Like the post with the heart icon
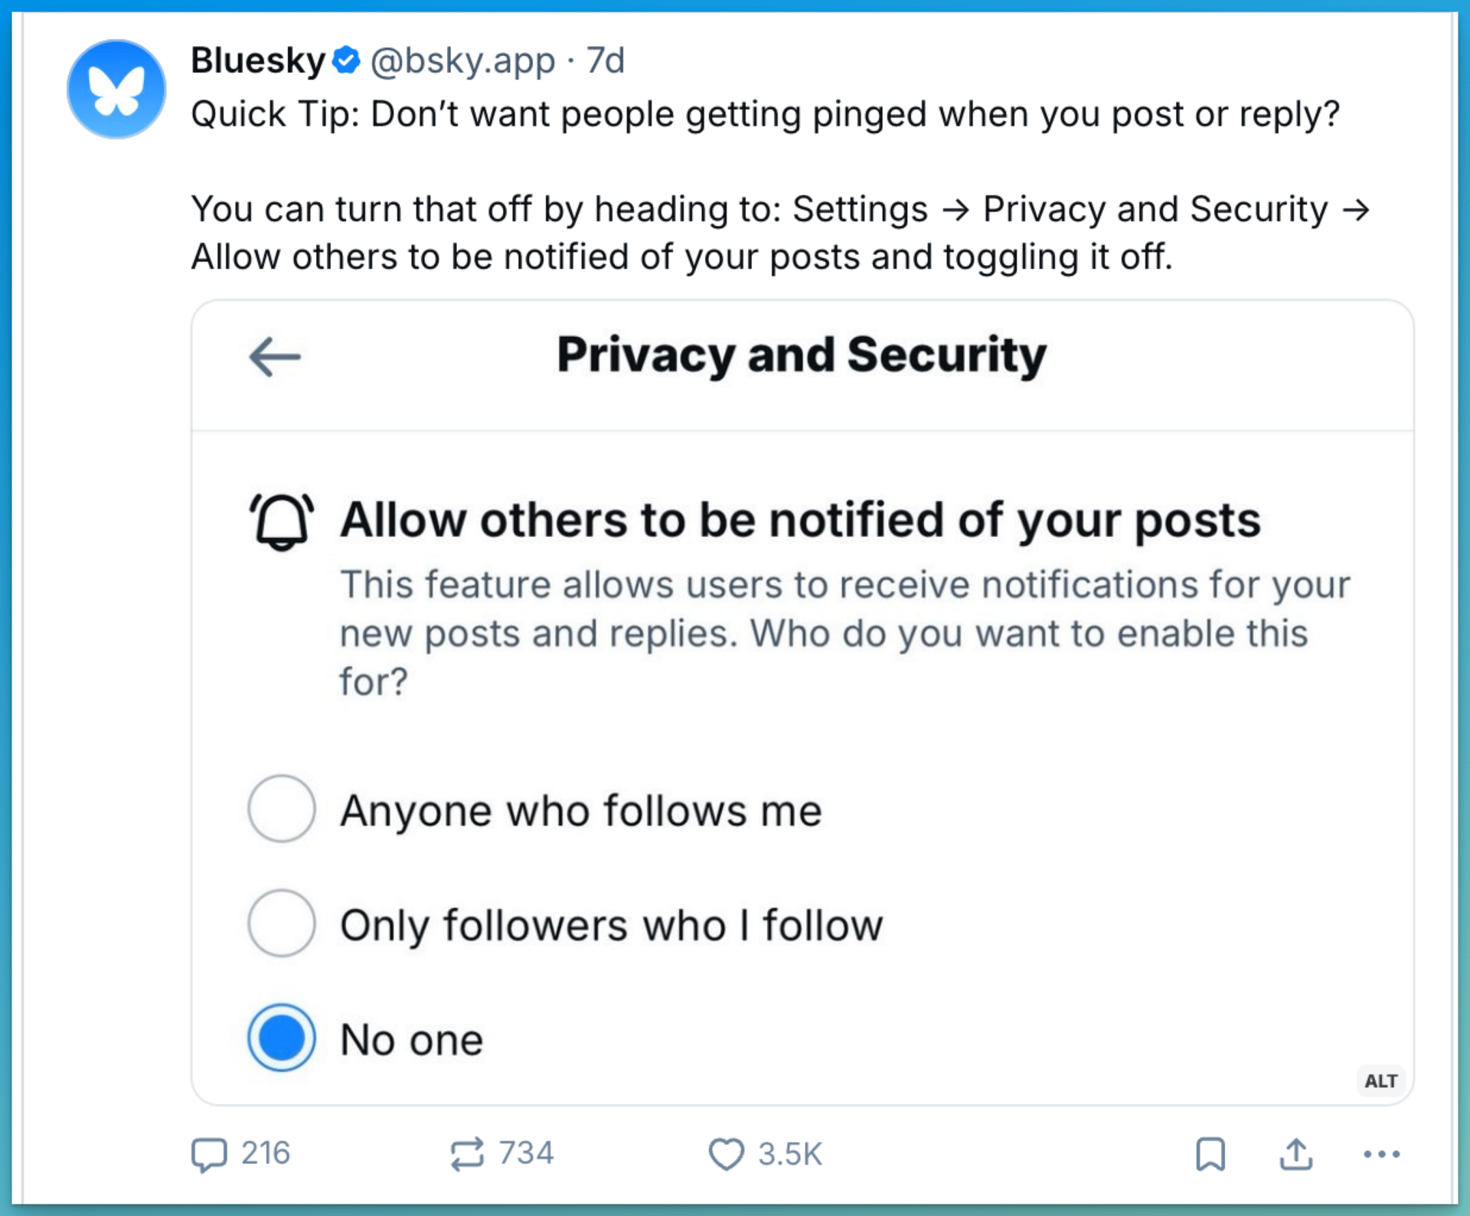This screenshot has height=1216, width=1470. click(x=726, y=1154)
